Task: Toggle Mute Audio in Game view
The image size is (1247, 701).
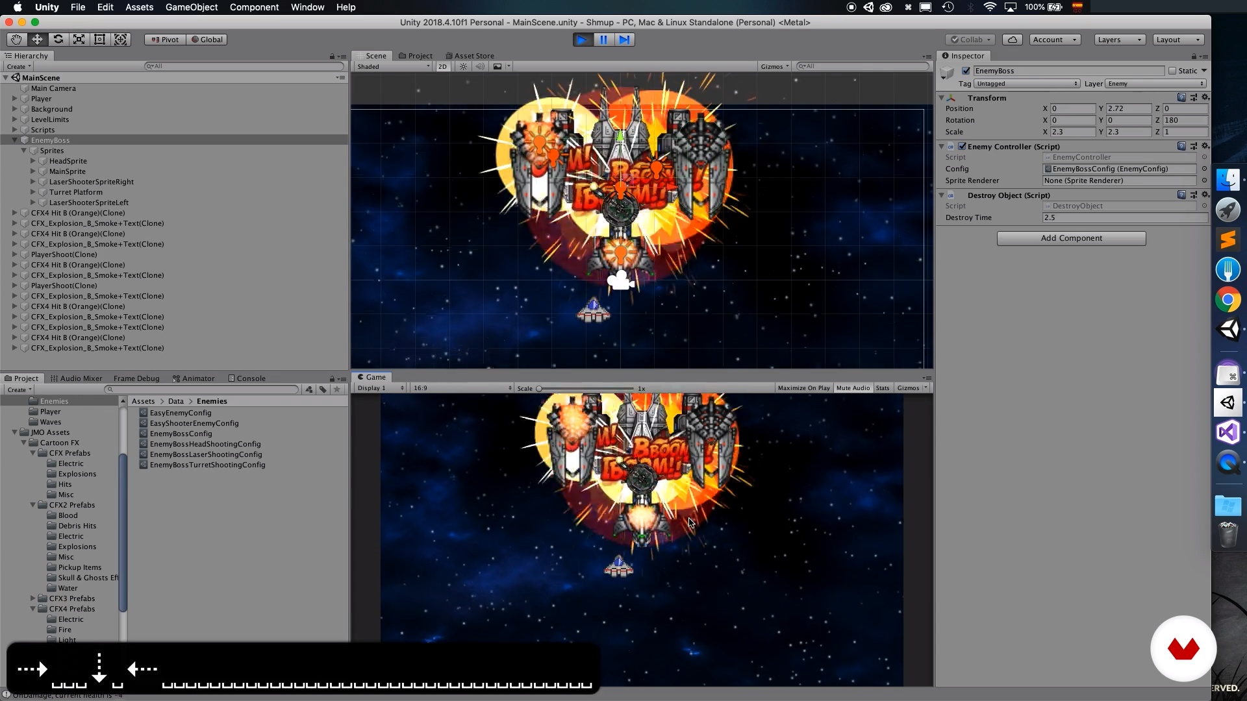Action: click(x=853, y=388)
